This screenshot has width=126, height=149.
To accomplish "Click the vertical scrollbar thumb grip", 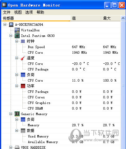I will (x=123, y=85).
